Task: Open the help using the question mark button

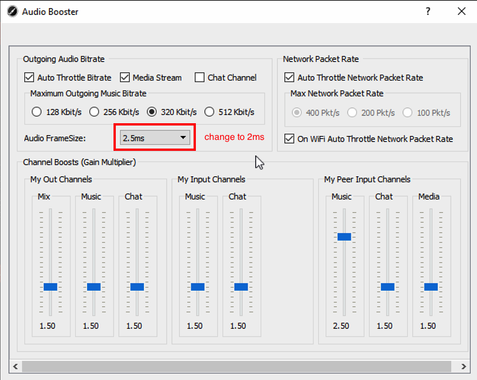Action: tap(427, 11)
